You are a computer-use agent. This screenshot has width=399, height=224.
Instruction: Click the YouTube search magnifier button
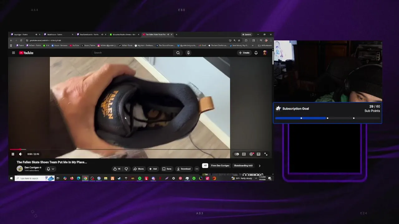[x=178, y=53]
